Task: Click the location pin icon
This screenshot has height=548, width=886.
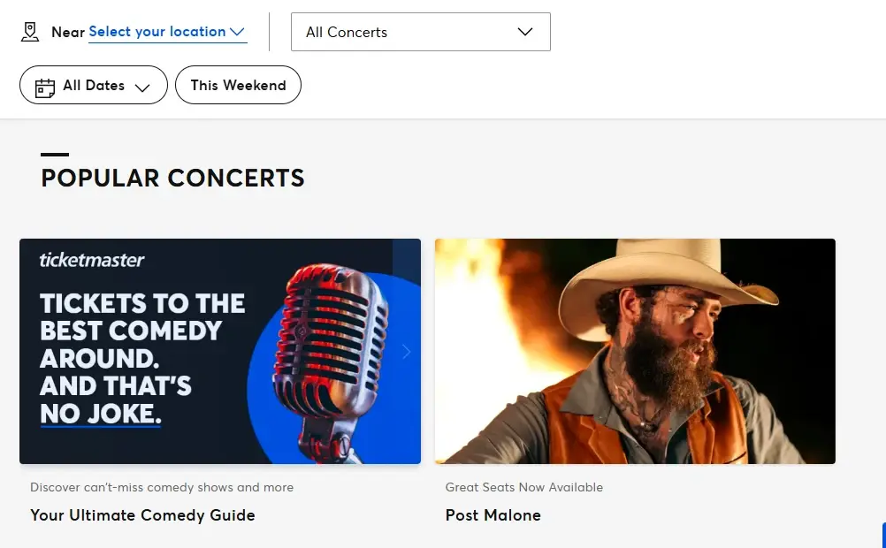Action: click(31, 32)
